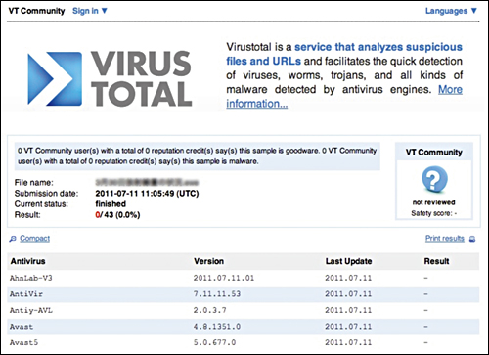Screen dimensions: 489x355
Task: Select version 5.0.677.0 cell
Action: 214,342
